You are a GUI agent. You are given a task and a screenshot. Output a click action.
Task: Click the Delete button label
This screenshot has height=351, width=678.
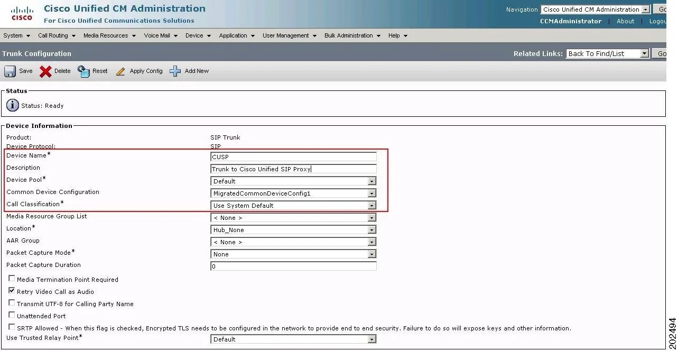[62, 71]
